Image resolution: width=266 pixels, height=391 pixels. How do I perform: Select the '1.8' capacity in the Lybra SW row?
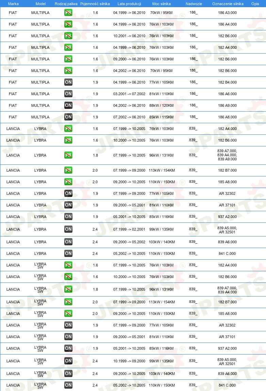point(96,289)
